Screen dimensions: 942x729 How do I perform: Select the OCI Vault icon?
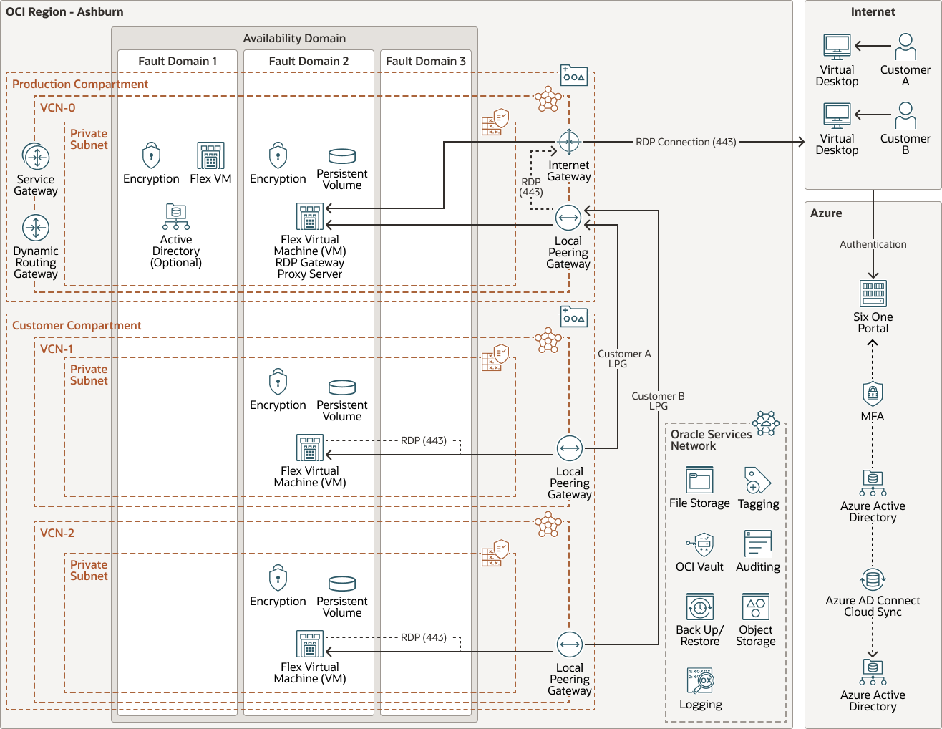click(x=699, y=545)
